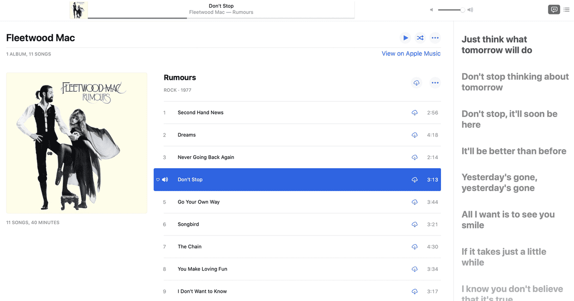Seek within the playback progress bar

coord(221,18)
